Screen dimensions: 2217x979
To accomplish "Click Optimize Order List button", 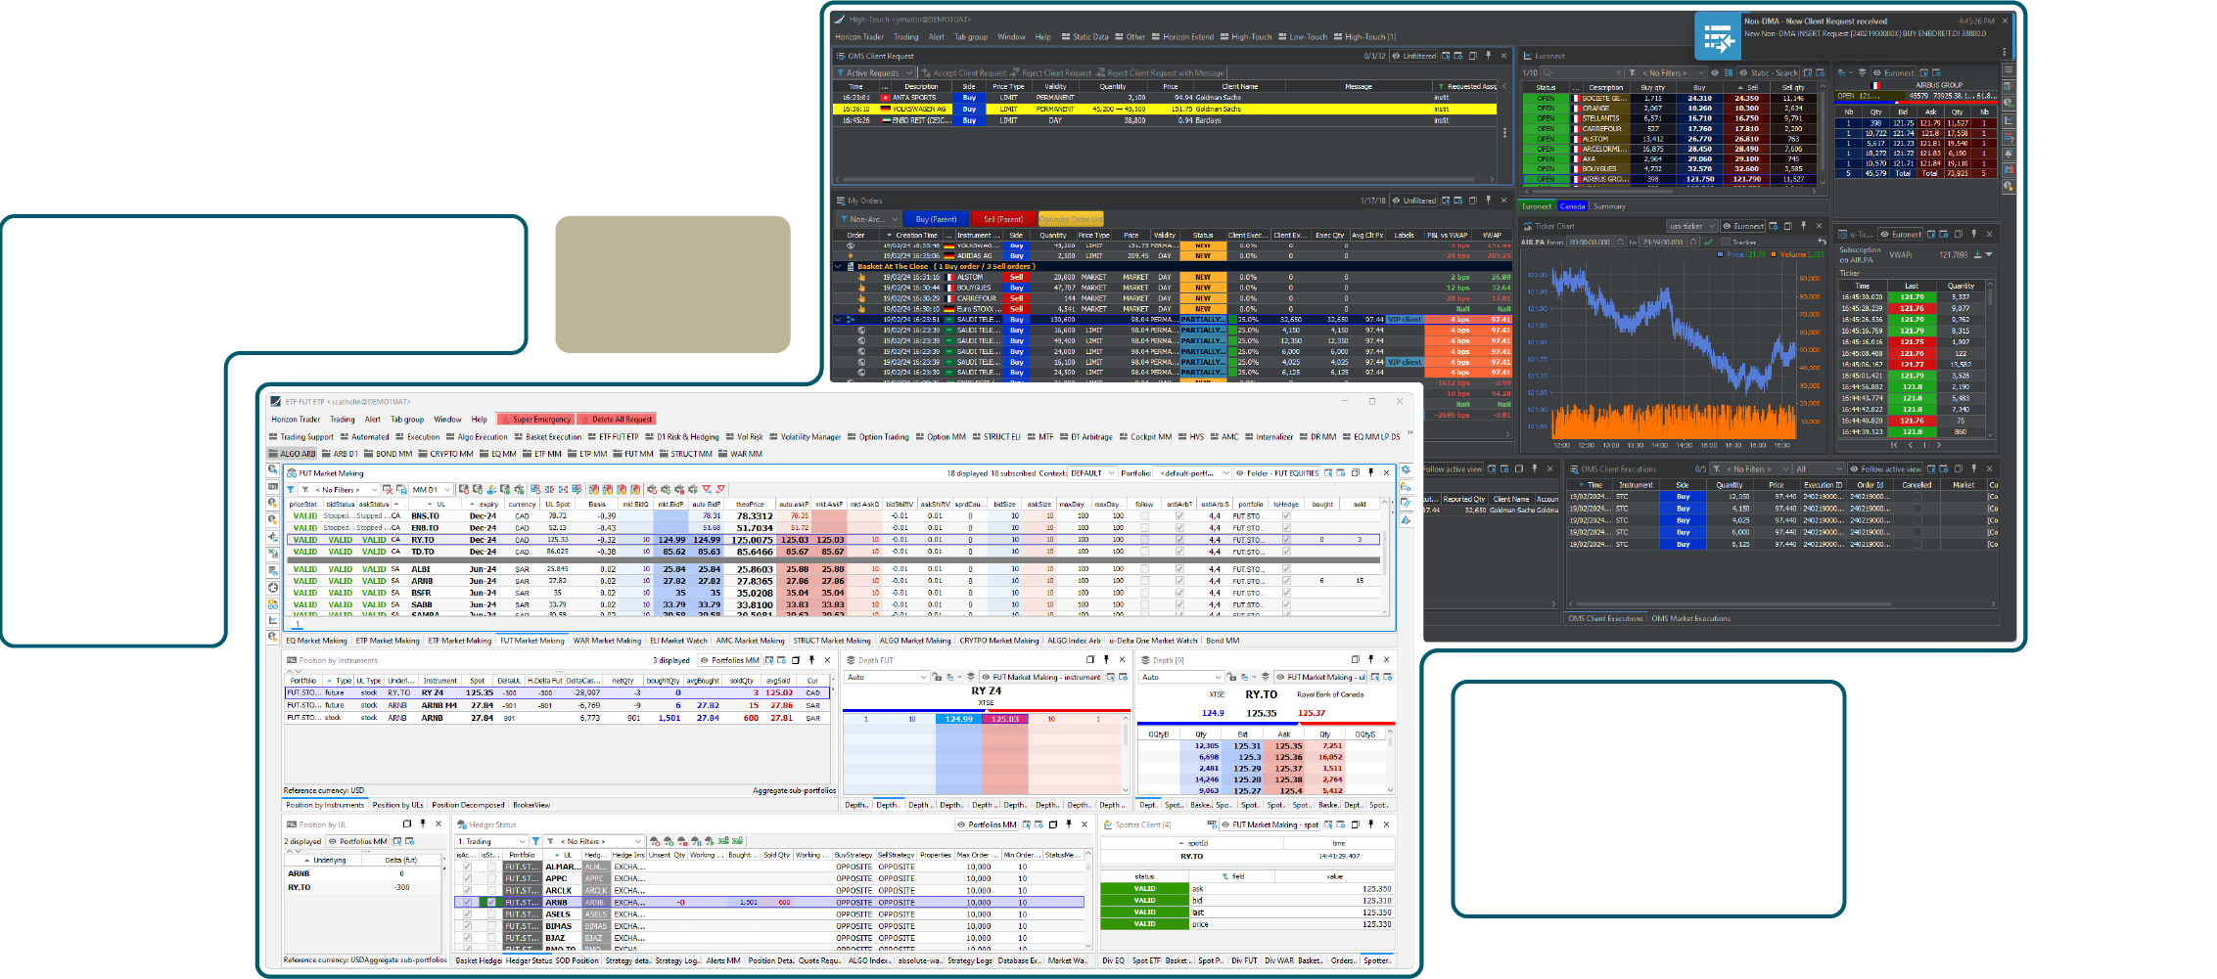I will pyautogui.click(x=1071, y=219).
